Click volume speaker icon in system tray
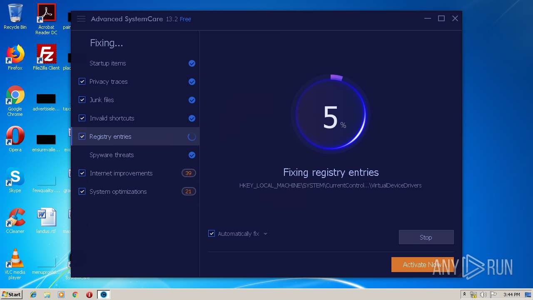The height and width of the screenshot is (300, 533). click(483, 295)
